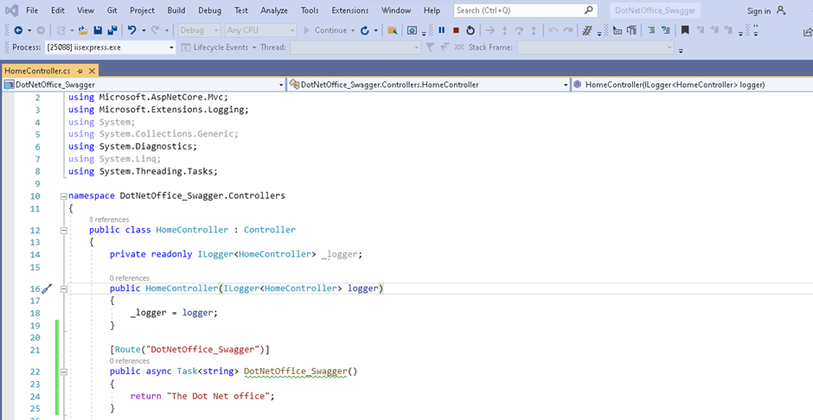Focus the Search (Ctrl+Q) input box
This screenshot has height=420, width=813.
pos(525,10)
